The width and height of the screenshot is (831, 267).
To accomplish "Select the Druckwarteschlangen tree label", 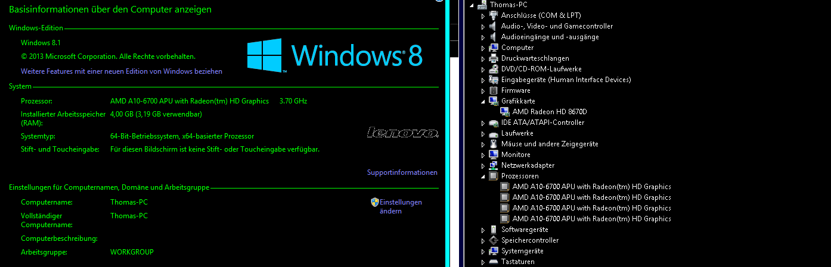I will [535, 58].
